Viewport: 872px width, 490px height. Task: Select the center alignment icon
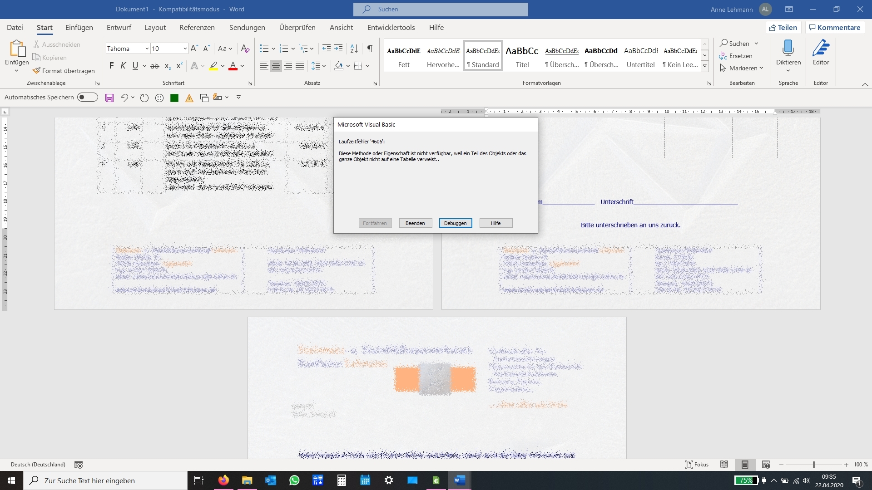(x=276, y=66)
